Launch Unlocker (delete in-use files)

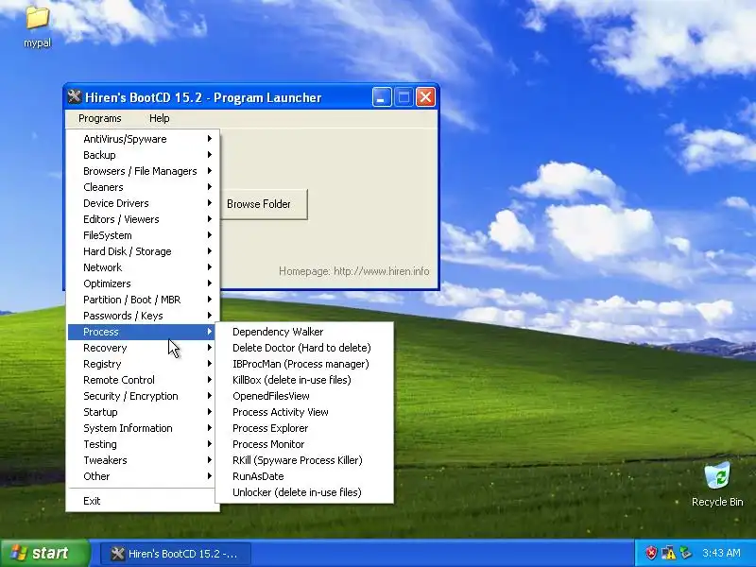(x=304, y=492)
